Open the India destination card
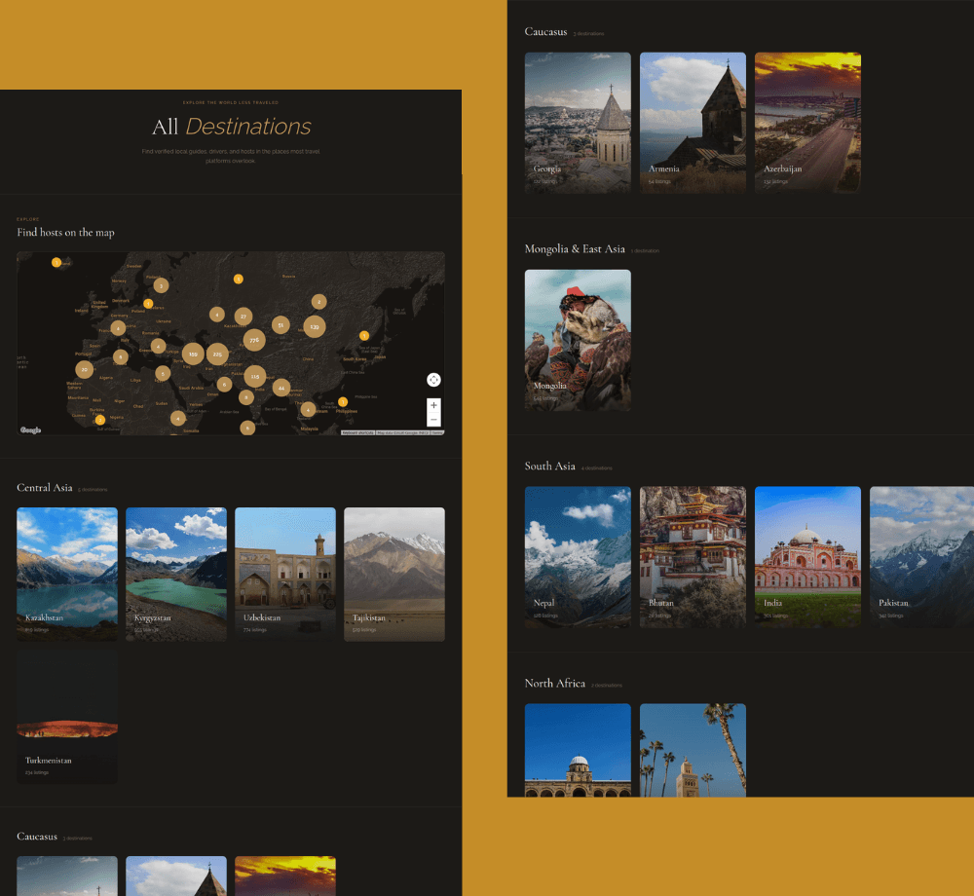The width and height of the screenshot is (974, 896). pos(807,557)
